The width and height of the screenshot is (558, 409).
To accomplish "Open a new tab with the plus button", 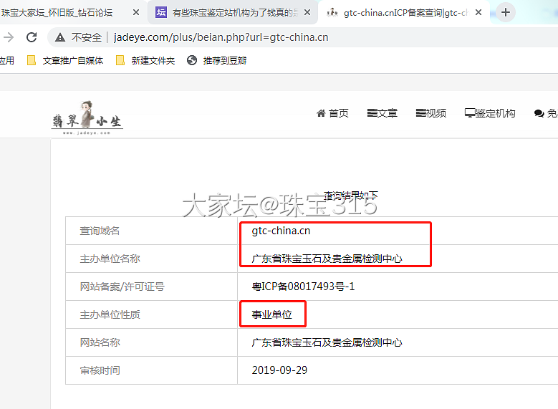I will [505, 12].
